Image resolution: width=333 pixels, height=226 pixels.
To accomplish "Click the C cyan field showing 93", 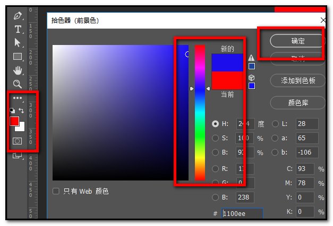I will click(x=305, y=169).
